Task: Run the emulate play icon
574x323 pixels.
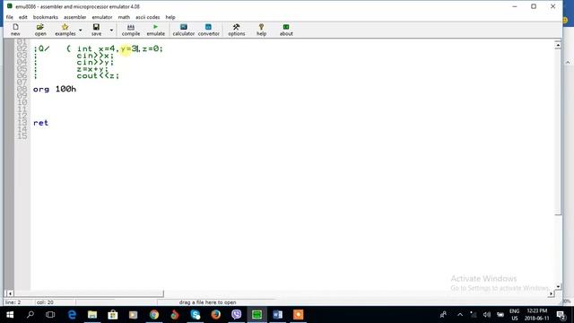Action: 155,30
